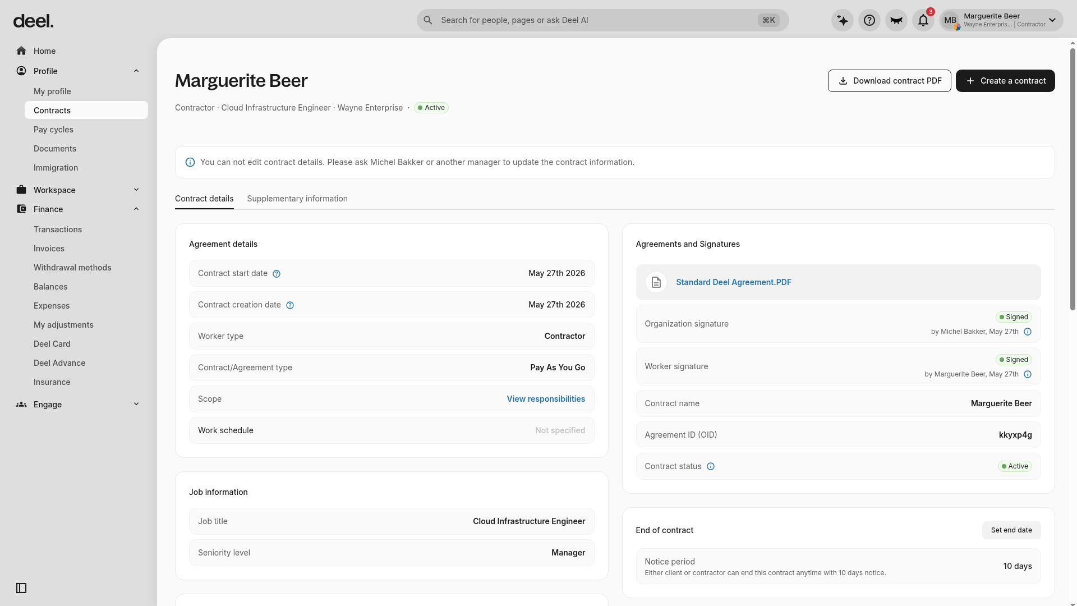Click the Contract status Active badge

pyautogui.click(x=1015, y=466)
